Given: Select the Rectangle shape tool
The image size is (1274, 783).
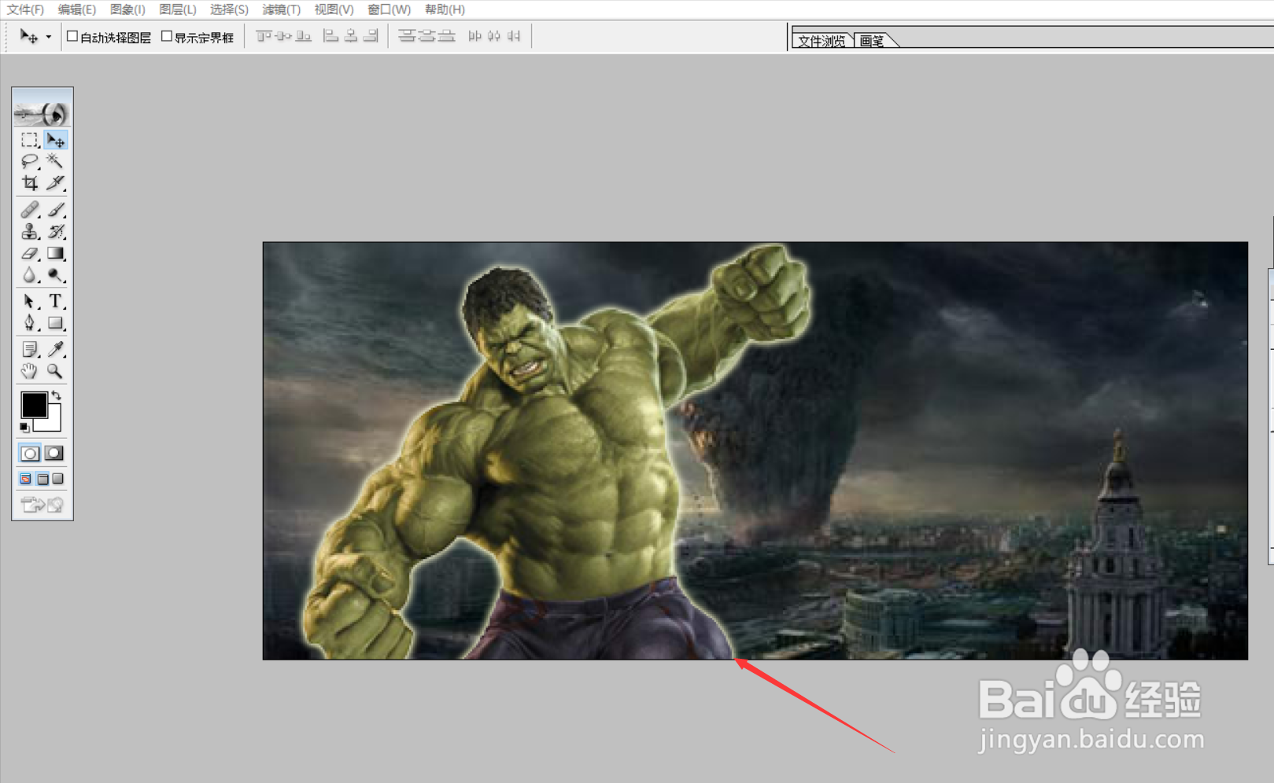Looking at the screenshot, I should (55, 323).
